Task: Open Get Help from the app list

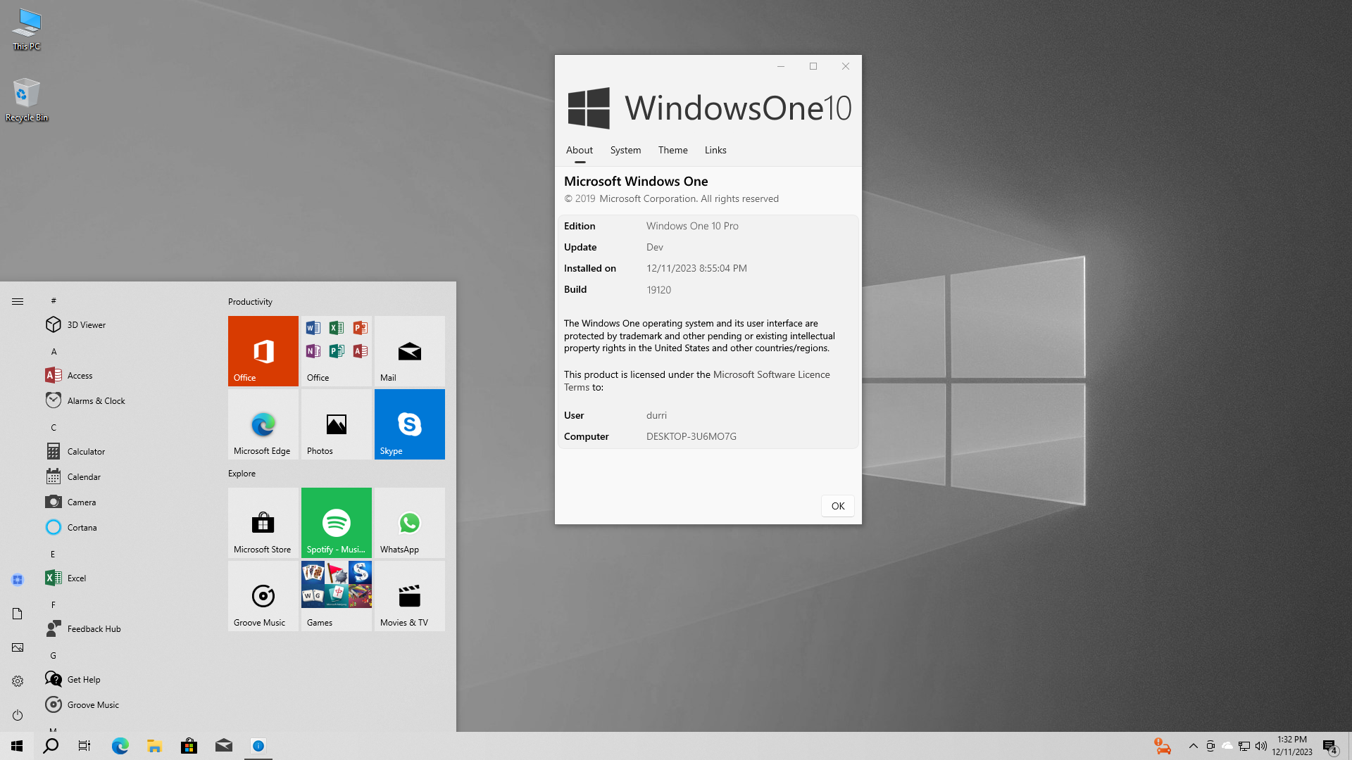Action: [x=127, y=679]
